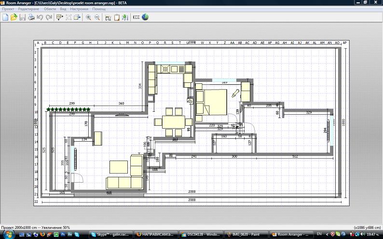Save project with the floppy disk icon
This screenshot has height=239, width=383.
tap(22, 17)
